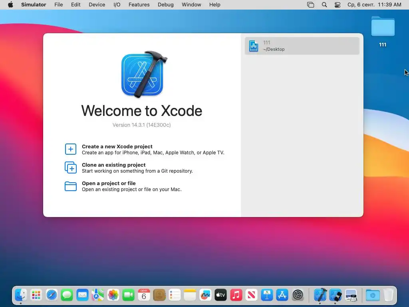Open App Store from the Dock

(x=282, y=295)
